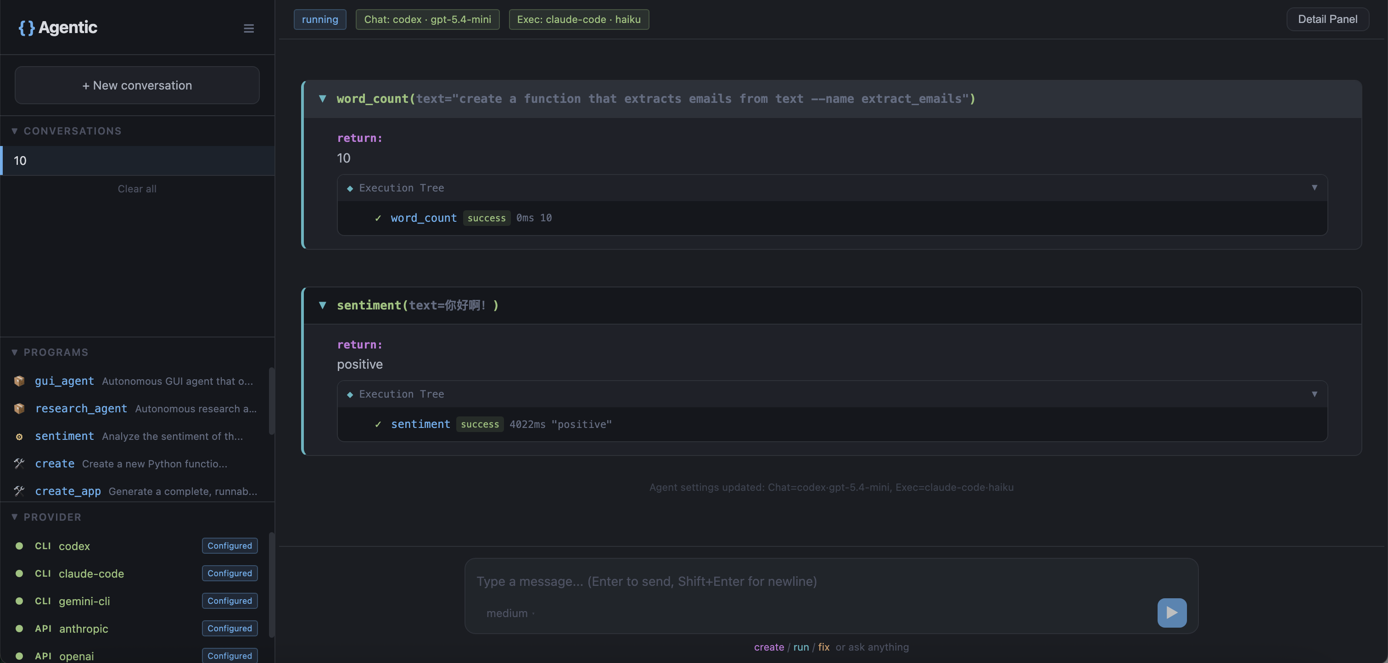
Task: Collapse the CONVERSATIONS section
Action: pos(15,131)
